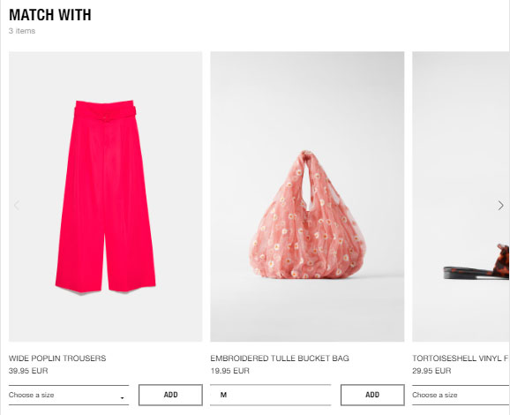Follow the EMBROIDERED TULLE BUCKET BAG link

tap(280, 358)
